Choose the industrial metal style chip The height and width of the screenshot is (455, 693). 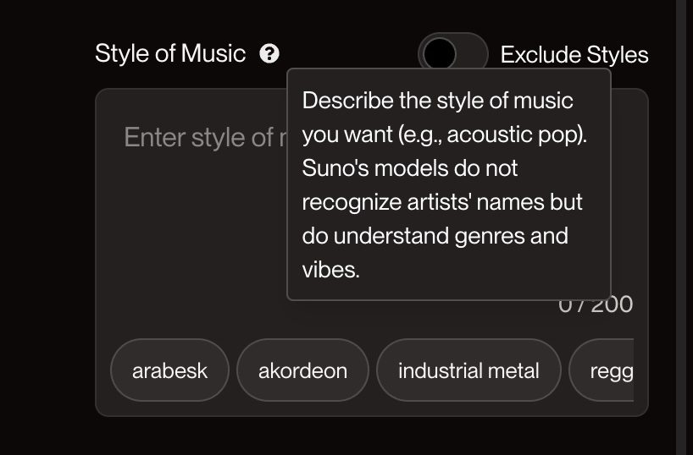tap(468, 370)
